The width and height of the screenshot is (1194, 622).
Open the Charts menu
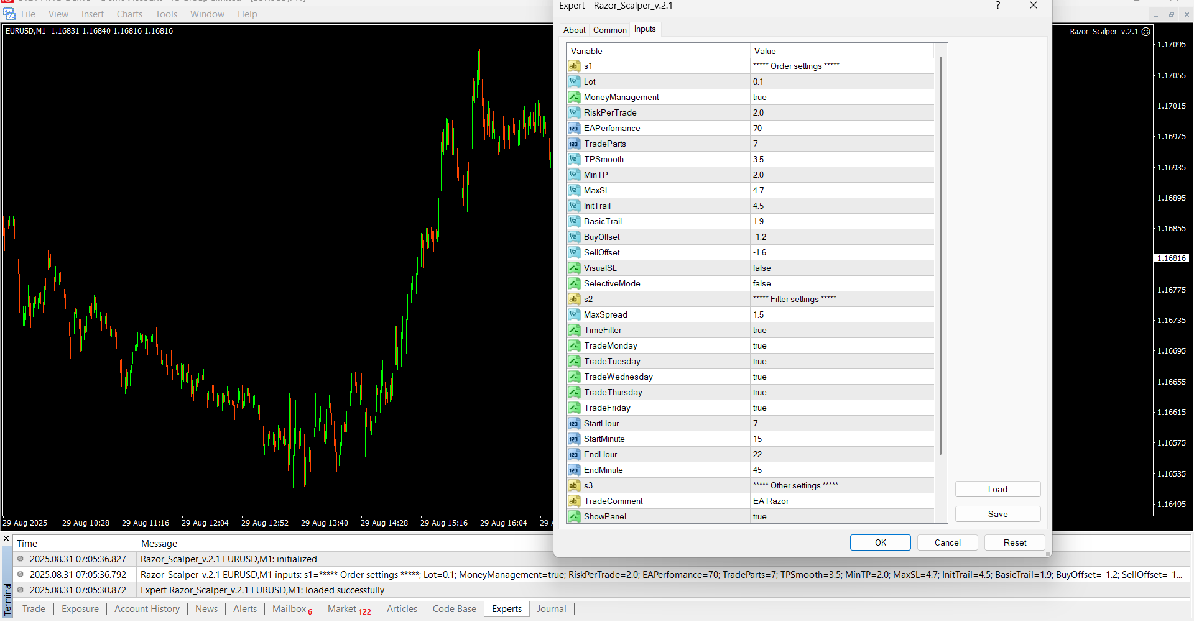129,14
